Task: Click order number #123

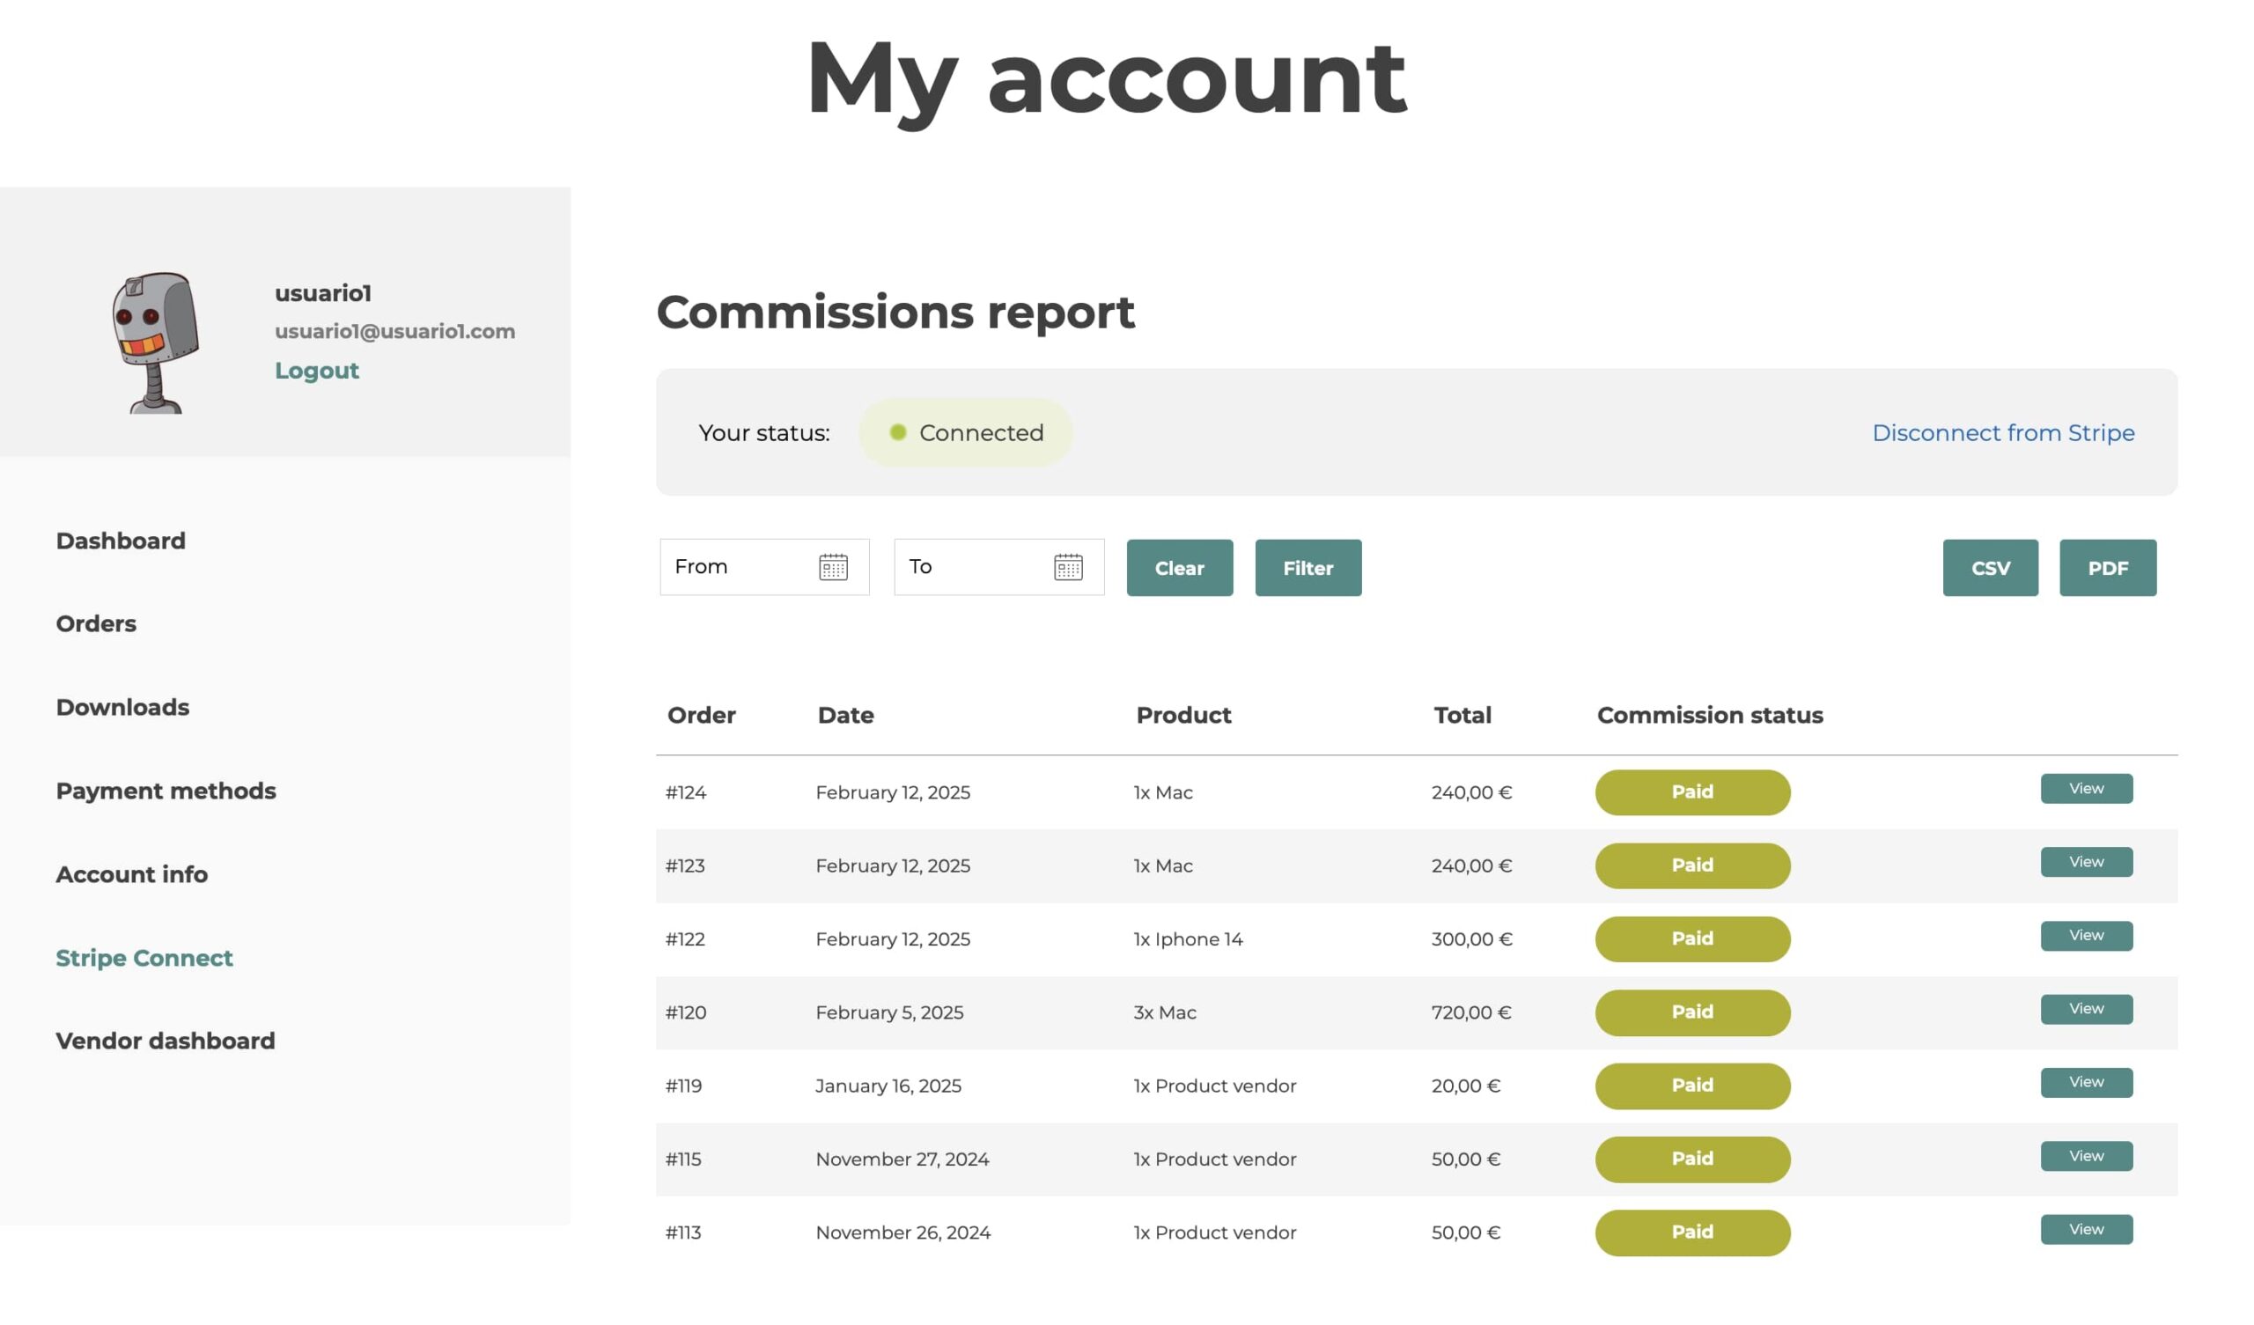Action: point(685,866)
